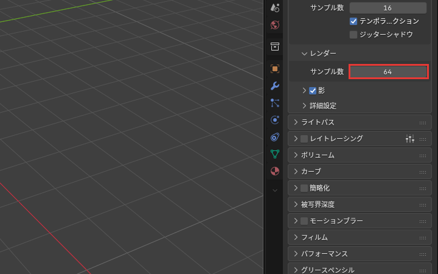The width and height of the screenshot is (438, 274).
Task: Enable the レイトレーシング checkbox
Action: pyautogui.click(x=304, y=139)
